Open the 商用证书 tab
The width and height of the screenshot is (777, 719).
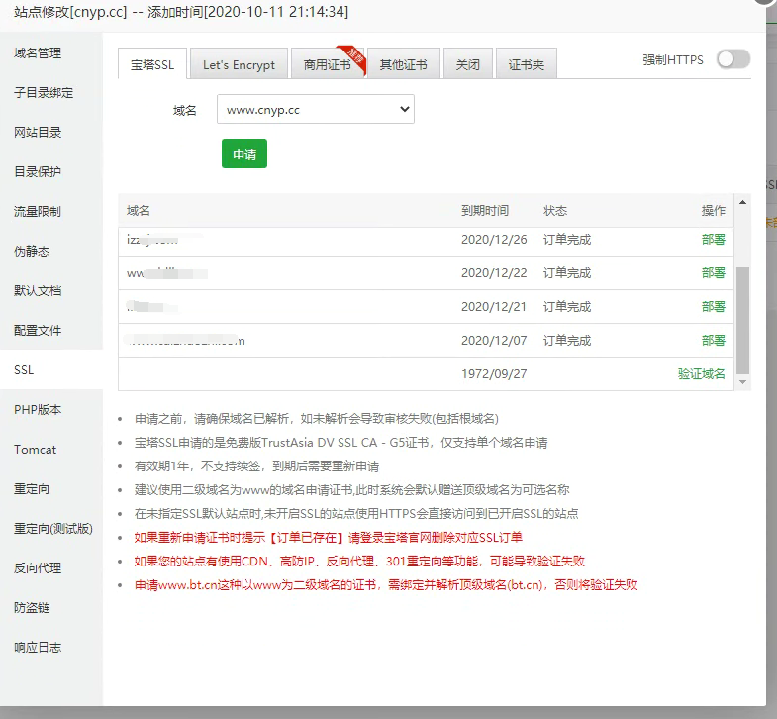[327, 65]
